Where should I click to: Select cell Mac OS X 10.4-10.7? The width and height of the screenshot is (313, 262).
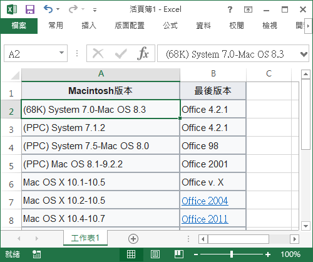point(101,219)
